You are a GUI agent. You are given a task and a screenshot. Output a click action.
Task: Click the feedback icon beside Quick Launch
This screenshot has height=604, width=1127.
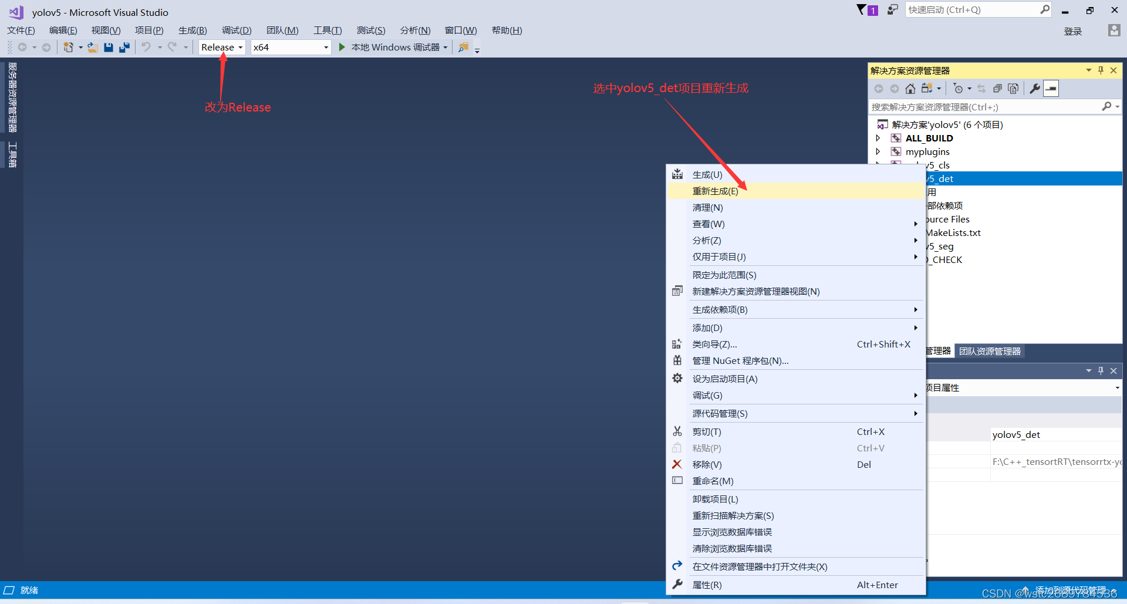coord(892,10)
